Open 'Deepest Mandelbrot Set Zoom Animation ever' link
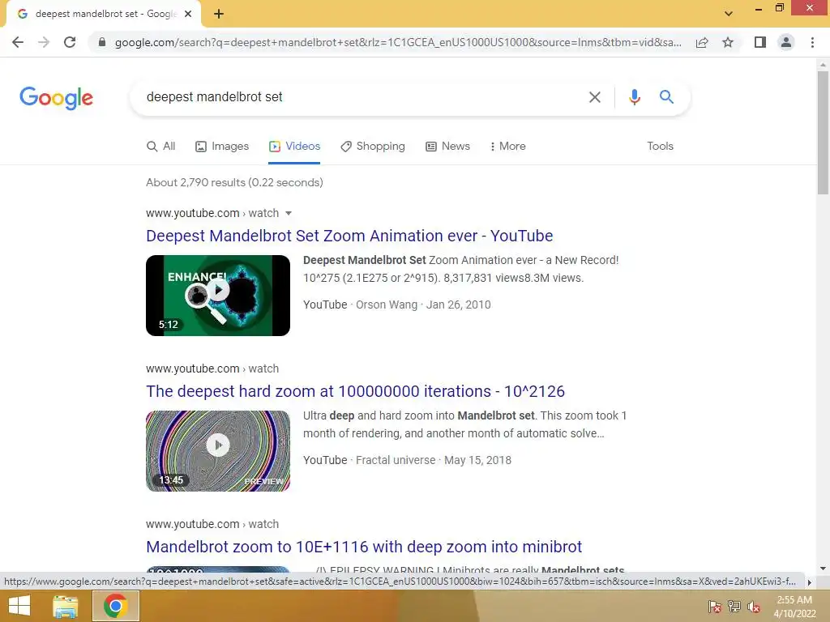 tap(349, 236)
